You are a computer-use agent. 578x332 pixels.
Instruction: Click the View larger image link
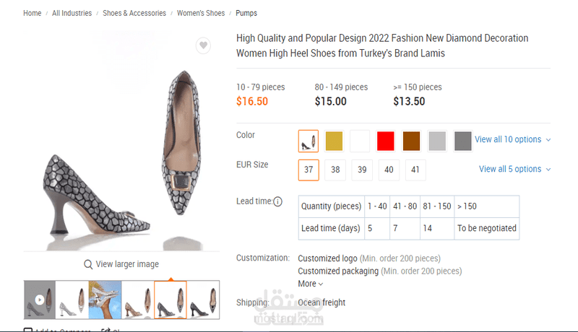pyautogui.click(x=127, y=264)
